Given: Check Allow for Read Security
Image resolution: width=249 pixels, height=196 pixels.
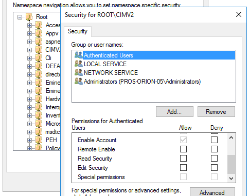Looking at the screenshot, I should tap(183, 159).
